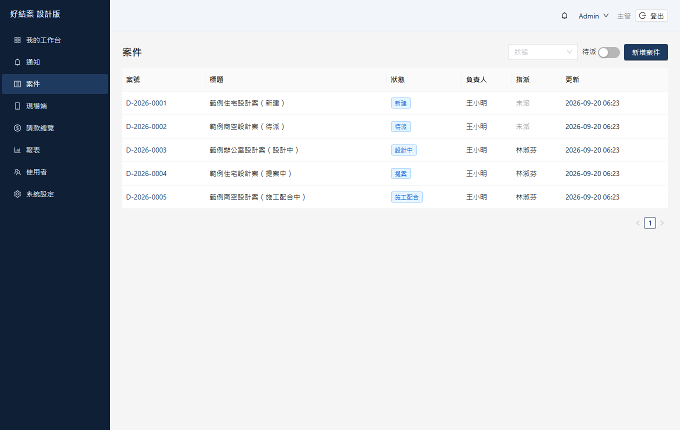The height and width of the screenshot is (430, 680).
Task: Click the 報表 chart icon
Action: click(17, 150)
